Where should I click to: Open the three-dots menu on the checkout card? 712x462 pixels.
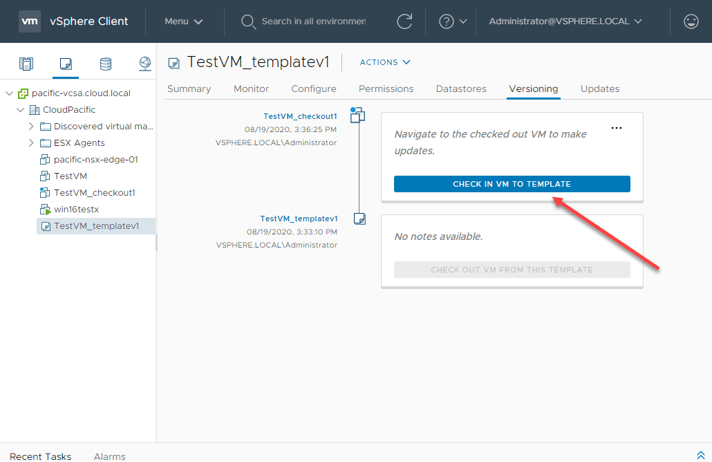(616, 128)
